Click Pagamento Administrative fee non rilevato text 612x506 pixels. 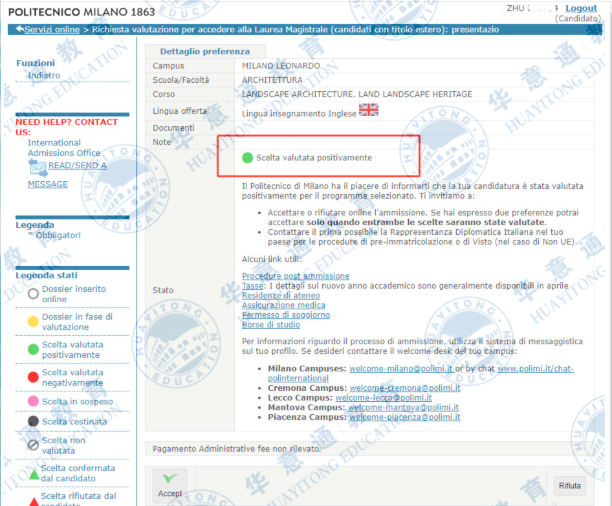tap(235, 449)
